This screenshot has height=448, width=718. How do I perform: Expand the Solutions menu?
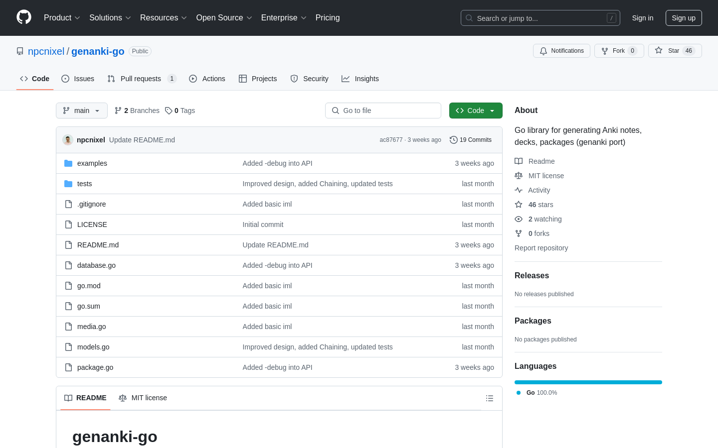110,17
